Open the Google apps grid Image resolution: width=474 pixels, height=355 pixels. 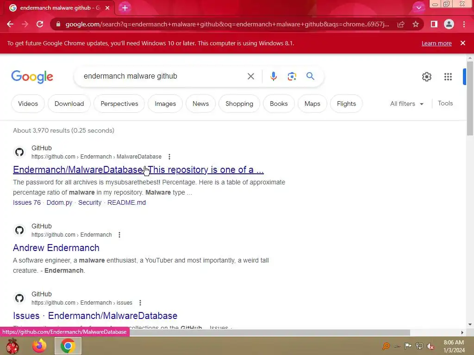448,77
